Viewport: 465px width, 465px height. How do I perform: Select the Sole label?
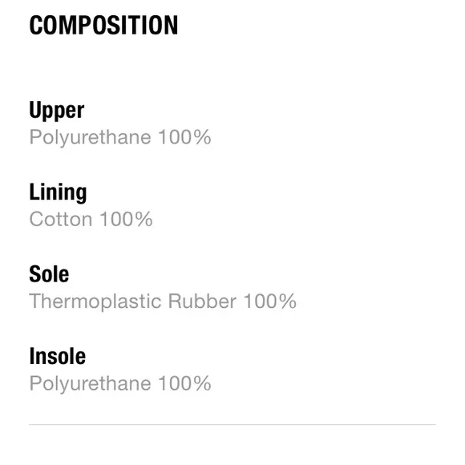49,274
